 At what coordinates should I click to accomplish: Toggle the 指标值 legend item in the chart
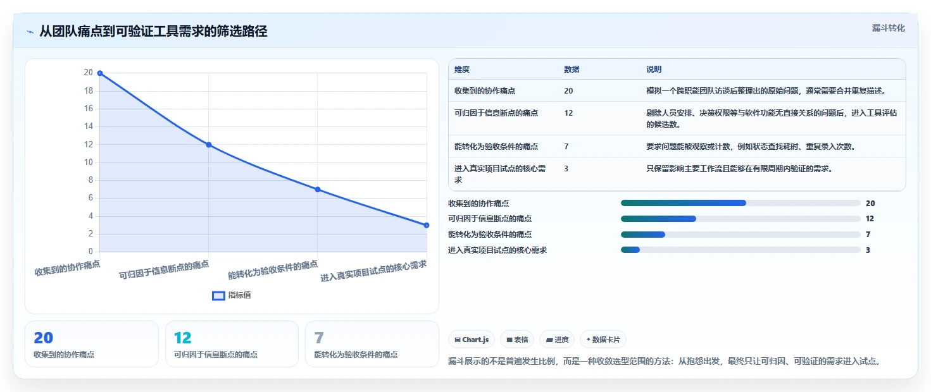point(232,295)
